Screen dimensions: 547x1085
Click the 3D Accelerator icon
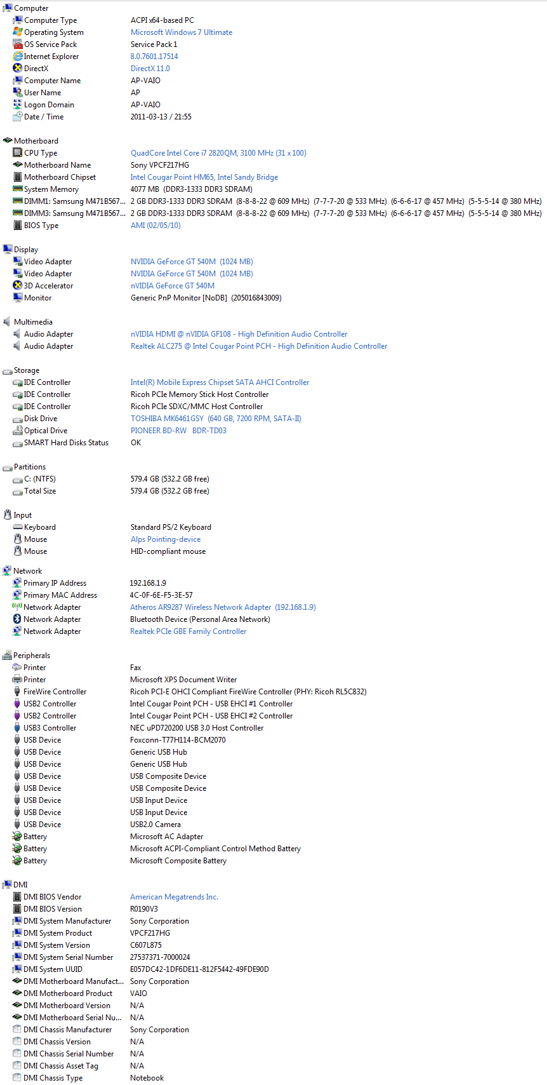point(18,286)
